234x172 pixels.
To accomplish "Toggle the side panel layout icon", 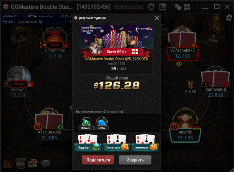I will (x=163, y=7).
